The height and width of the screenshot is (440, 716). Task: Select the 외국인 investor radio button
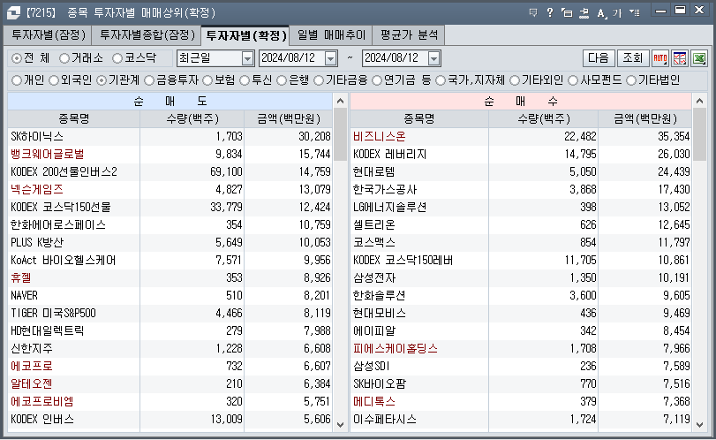(x=54, y=80)
